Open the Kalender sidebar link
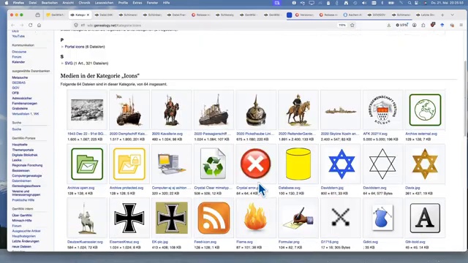The height and width of the screenshot is (263, 468). [18, 62]
